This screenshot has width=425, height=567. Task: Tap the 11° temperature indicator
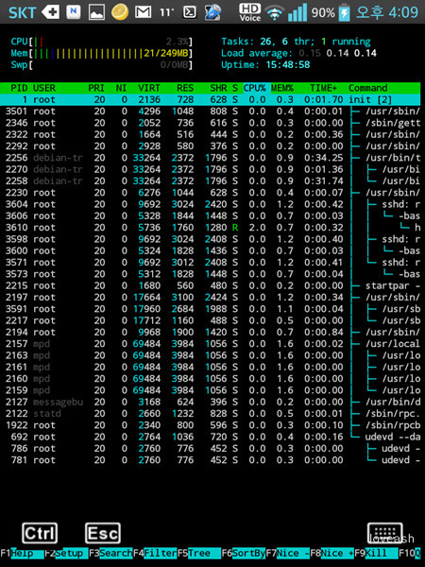[166, 13]
